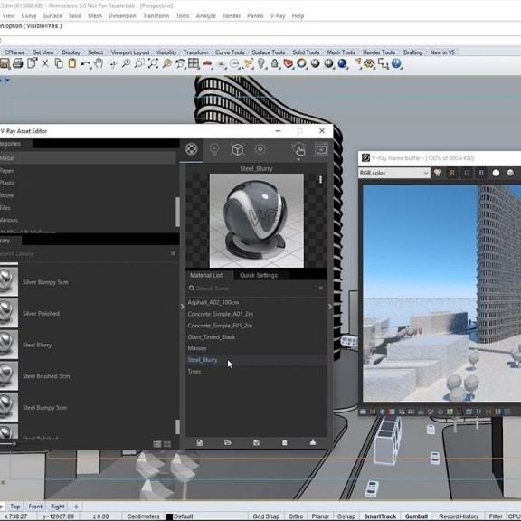Click the import material folder icon
The image size is (521, 521).
pos(228,442)
